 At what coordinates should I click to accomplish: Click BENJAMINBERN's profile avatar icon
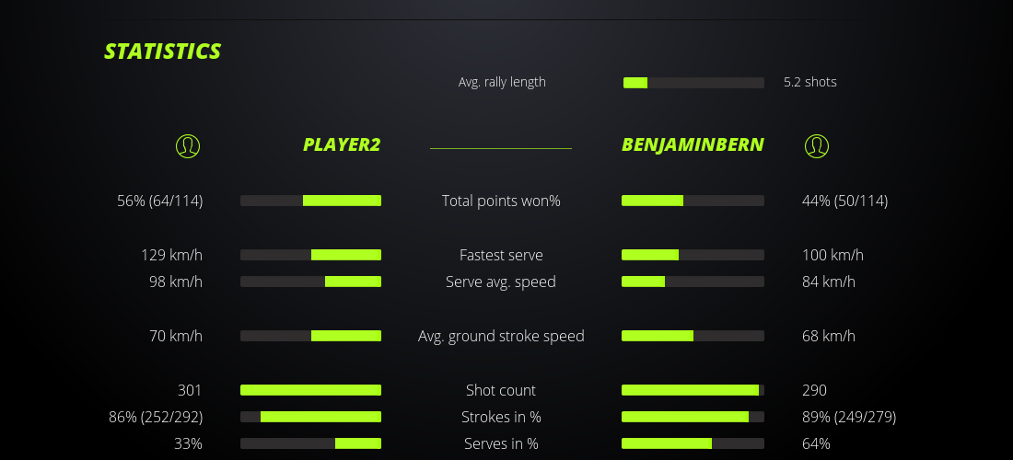click(x=817, y=145)
